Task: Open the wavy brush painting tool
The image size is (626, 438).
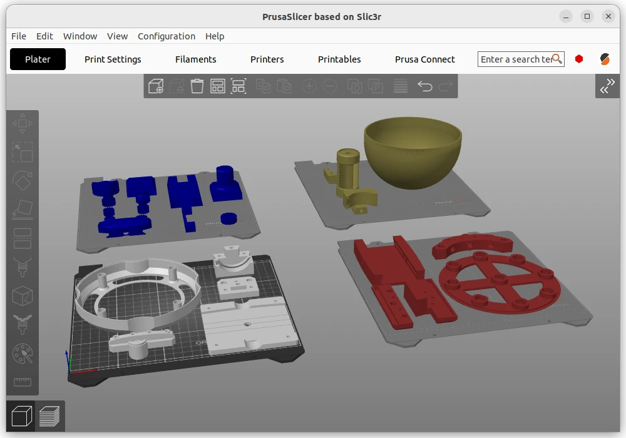Action: pos(23,324)
